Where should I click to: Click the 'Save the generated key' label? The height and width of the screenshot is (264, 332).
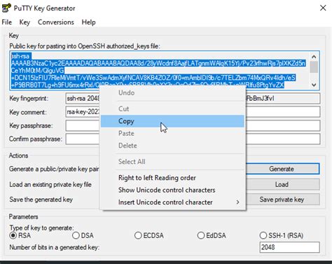click(41, 200)
